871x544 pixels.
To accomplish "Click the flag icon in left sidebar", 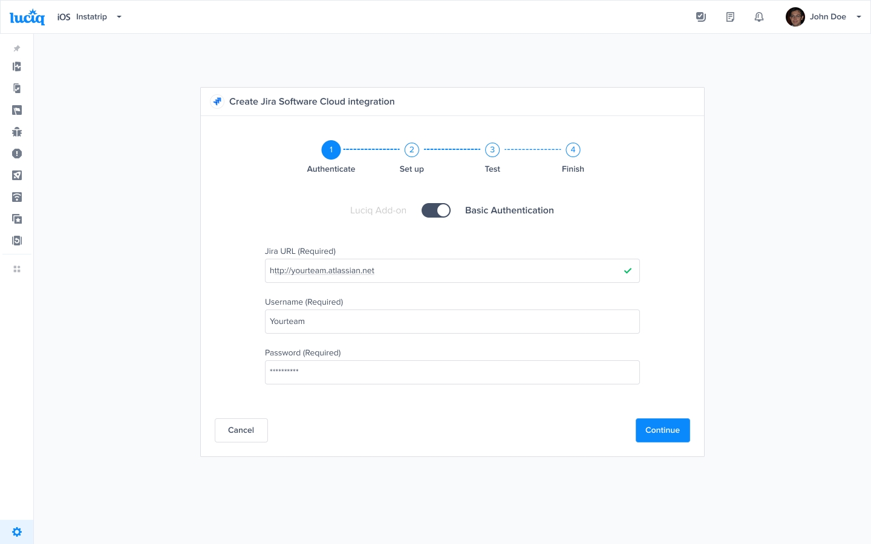I will click(x=17, y=110).
